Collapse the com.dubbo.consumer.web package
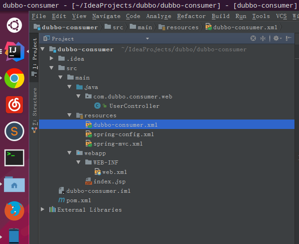Screen dimensions: 299x244 (79, 96)
